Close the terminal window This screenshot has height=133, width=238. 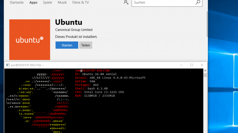click(x=202, y=65)
